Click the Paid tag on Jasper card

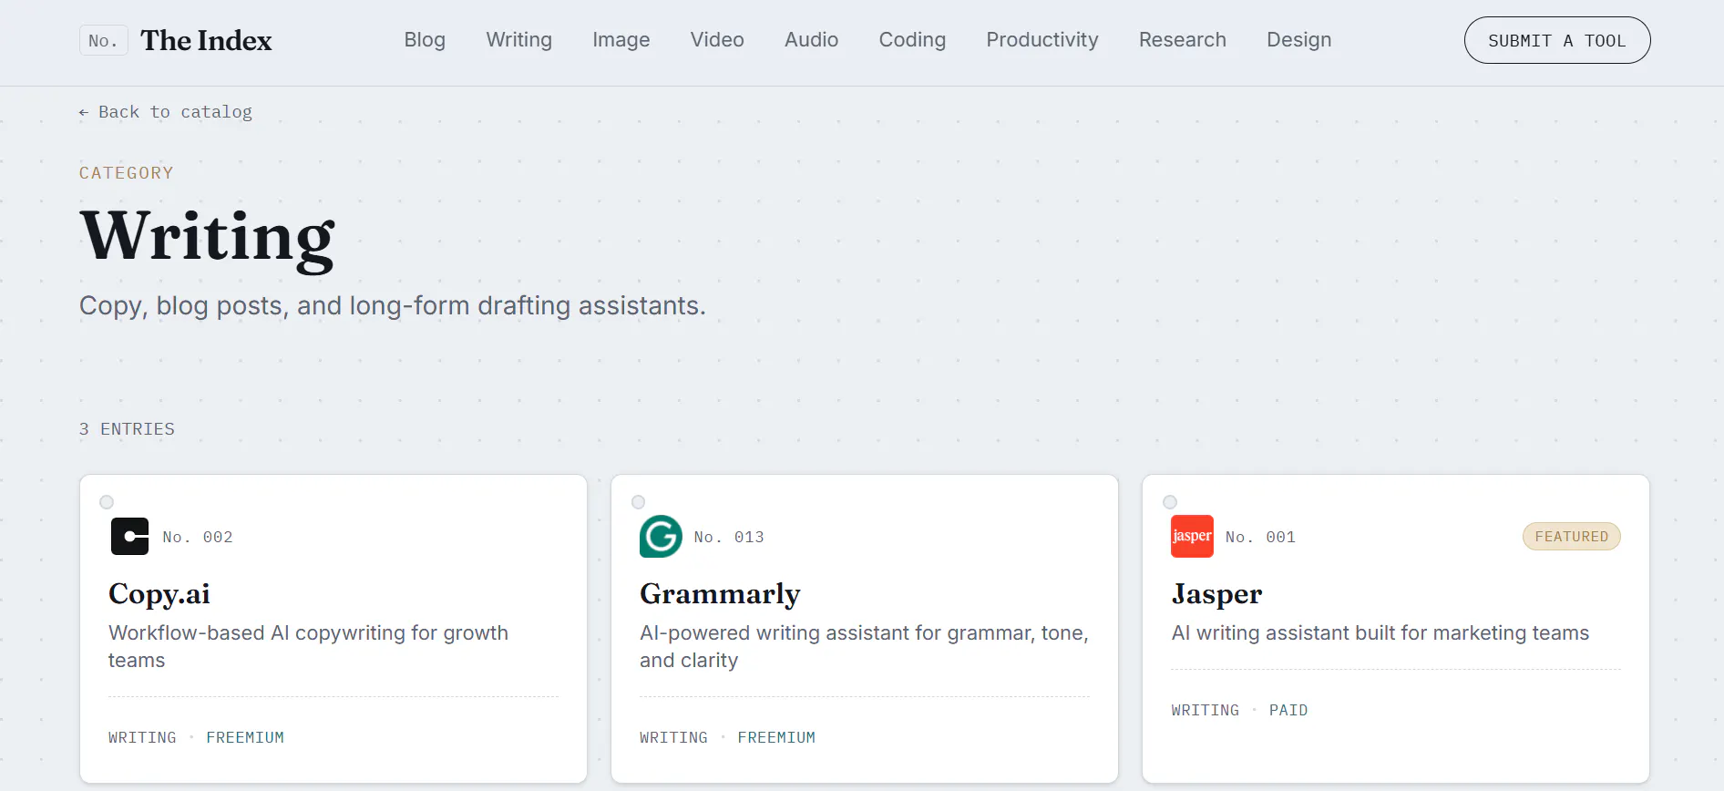[x=1288, y=710]
